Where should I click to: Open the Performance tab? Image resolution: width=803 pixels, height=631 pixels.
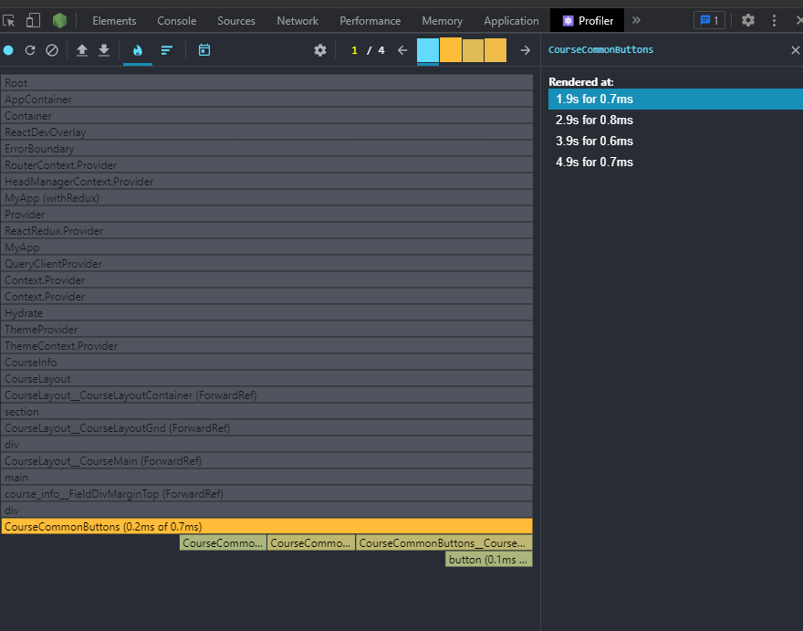pos(370,21)
